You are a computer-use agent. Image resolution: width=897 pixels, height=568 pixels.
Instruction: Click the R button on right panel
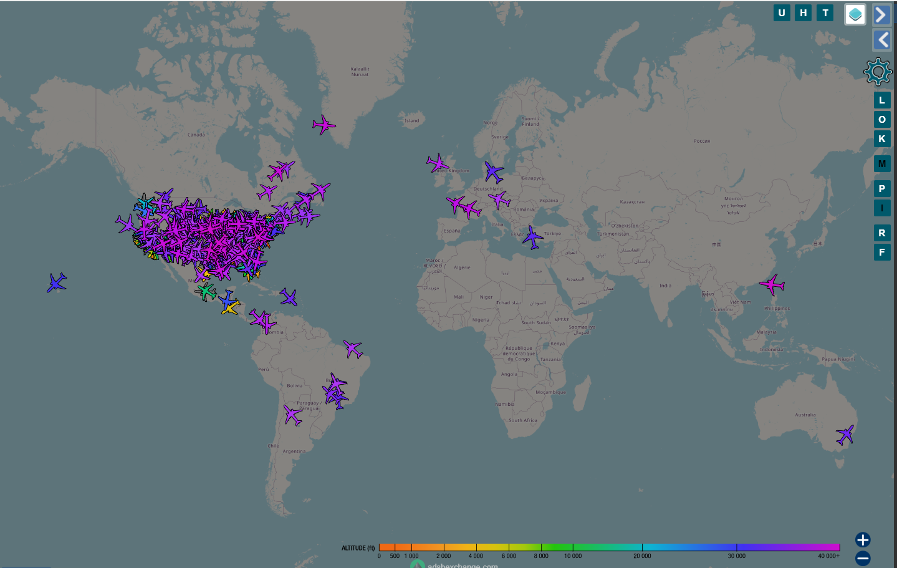[x=881, y=233]
